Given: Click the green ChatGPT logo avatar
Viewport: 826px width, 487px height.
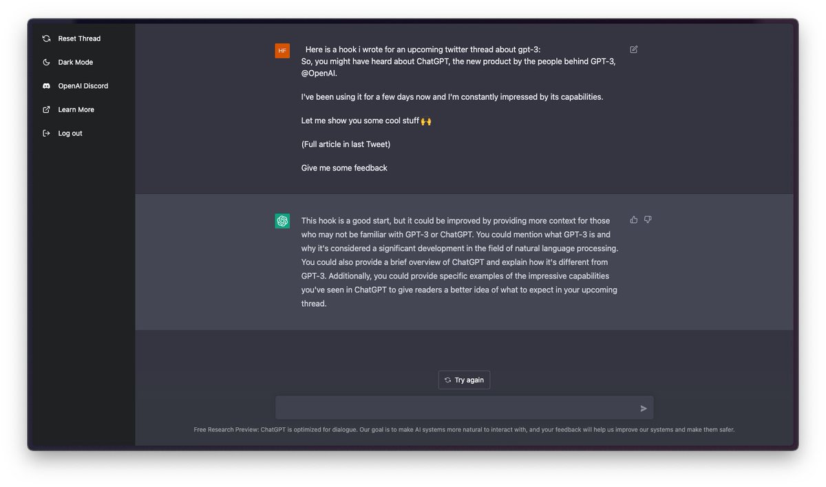Looking at the screenshot, I should click(x=282, y=221).
